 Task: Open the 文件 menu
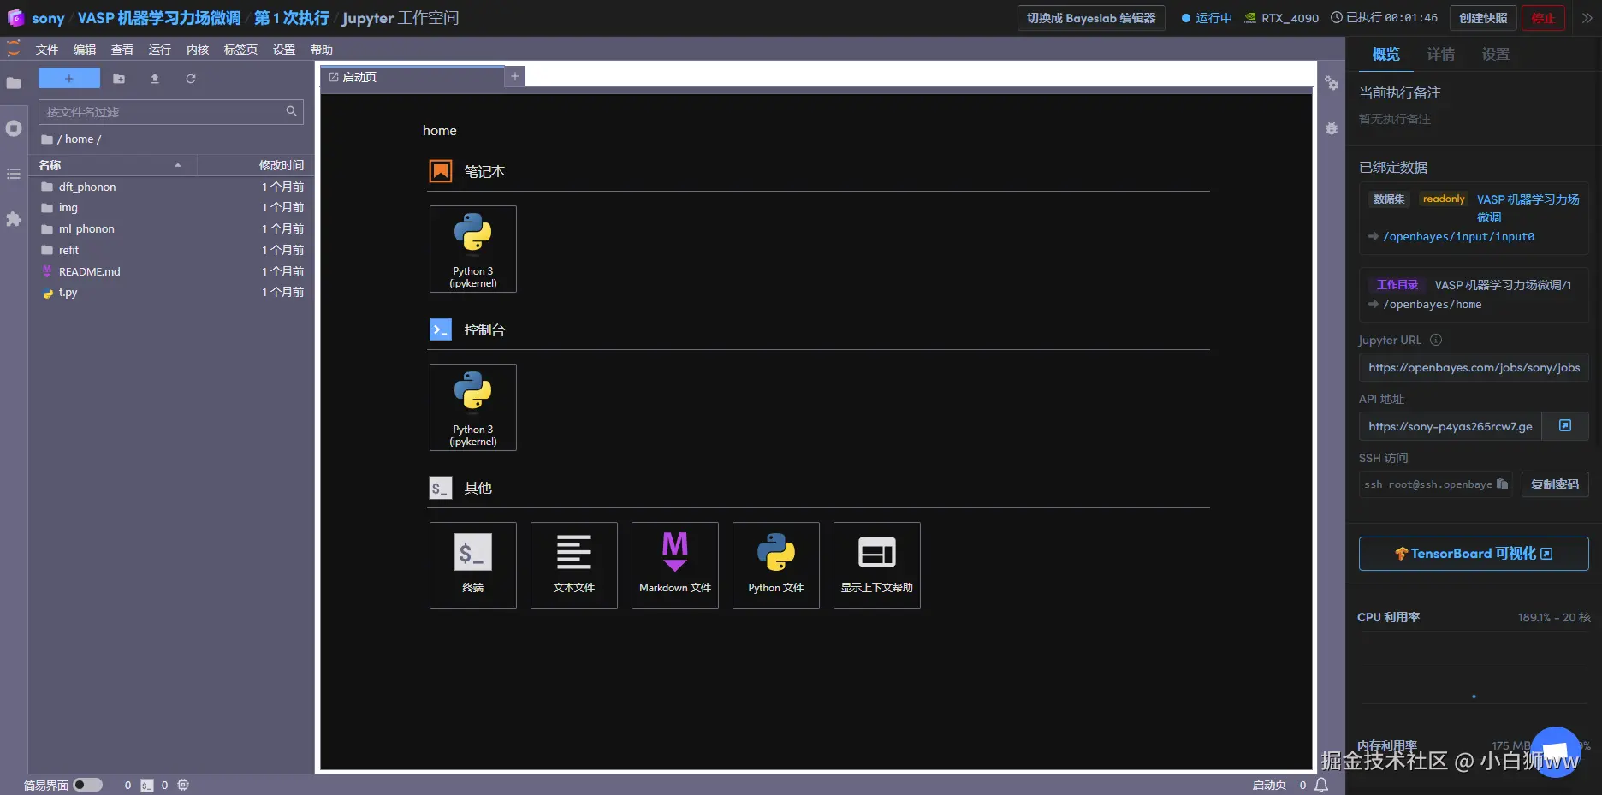[x=47, y=50]
